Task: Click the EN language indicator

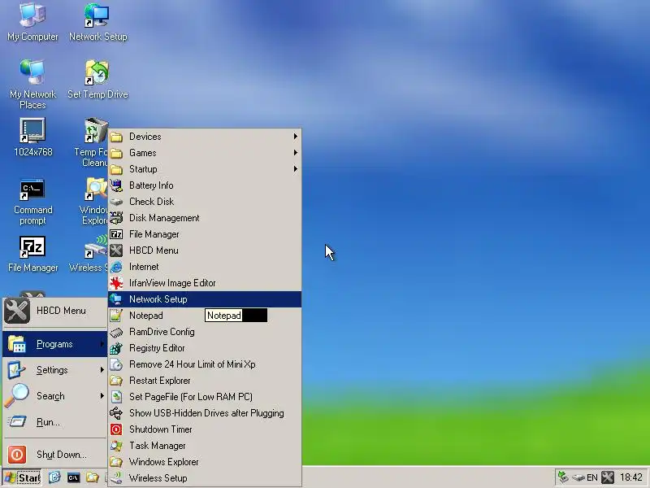Action: [x=592, y=477]
